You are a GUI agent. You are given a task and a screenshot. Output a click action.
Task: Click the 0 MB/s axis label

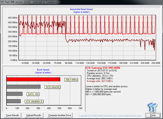(x=14, y=60)
